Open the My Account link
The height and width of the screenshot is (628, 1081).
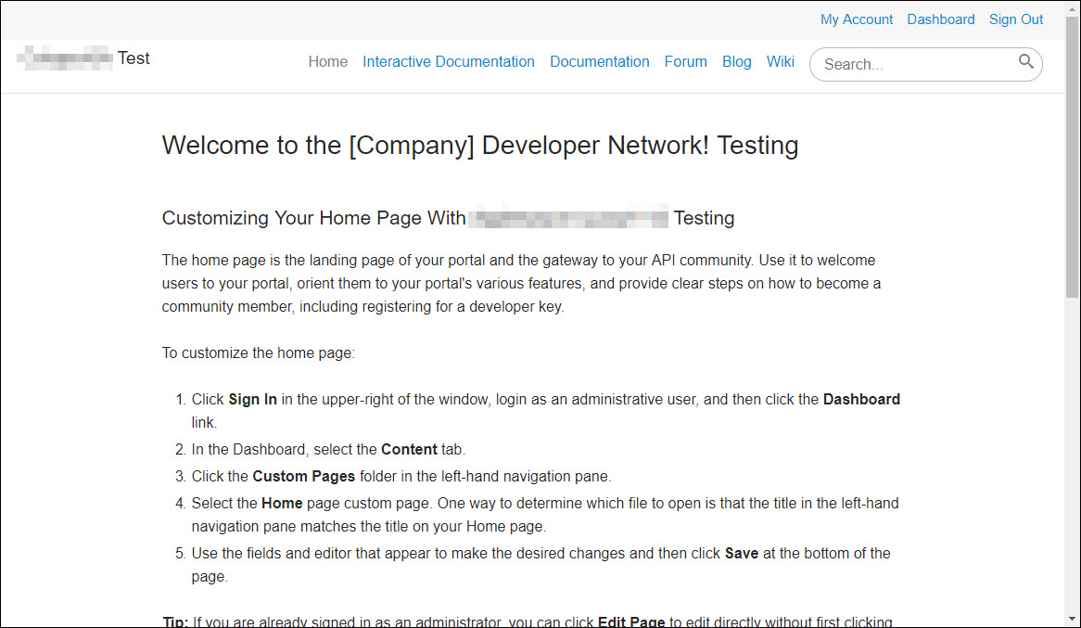pyautogui.click(x=856, y=19)
